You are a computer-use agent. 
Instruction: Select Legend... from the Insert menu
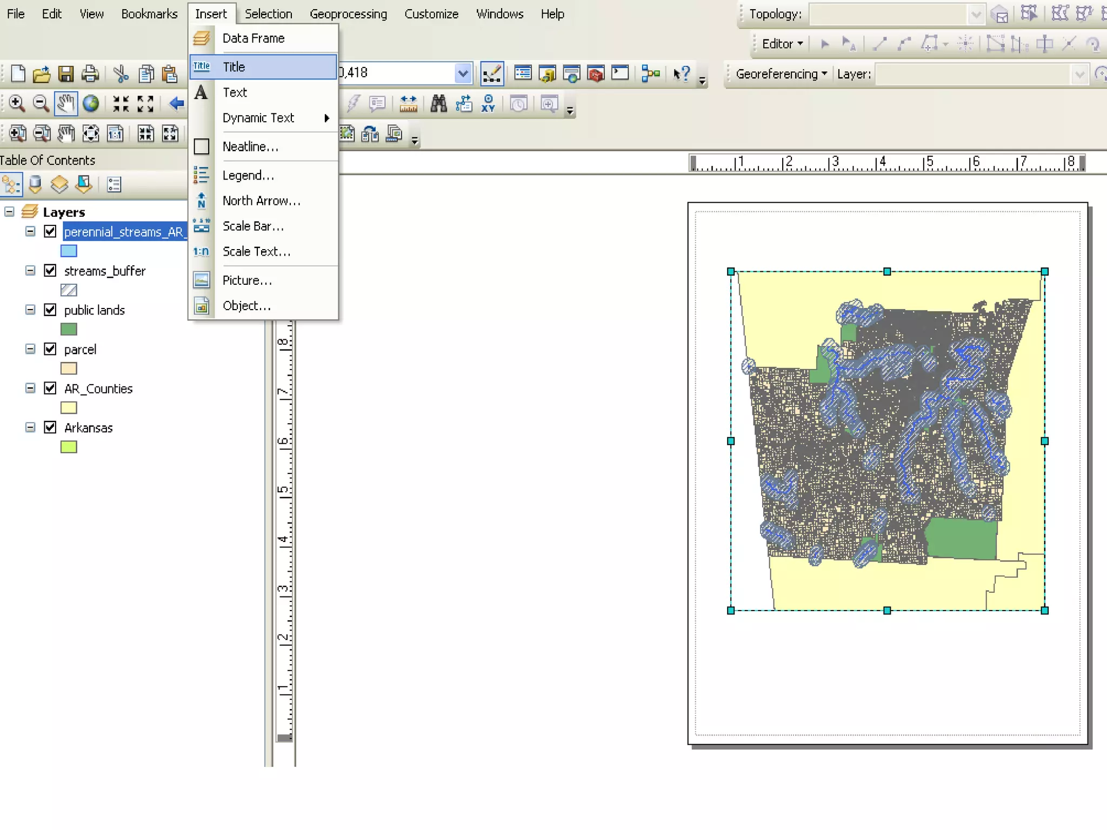pyautogui.click(x=248, y=175)
